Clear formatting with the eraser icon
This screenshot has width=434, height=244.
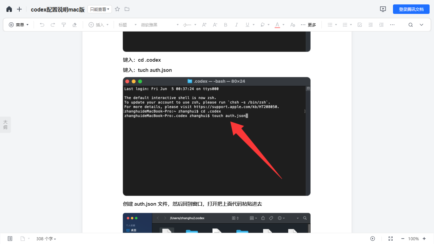pos(75,25)
